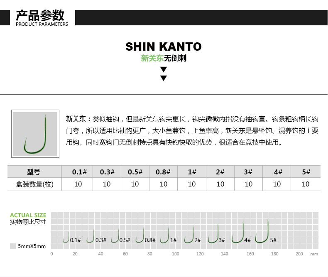
Task: Click the SHIN KANTO heading
Action: click(164, 47)
